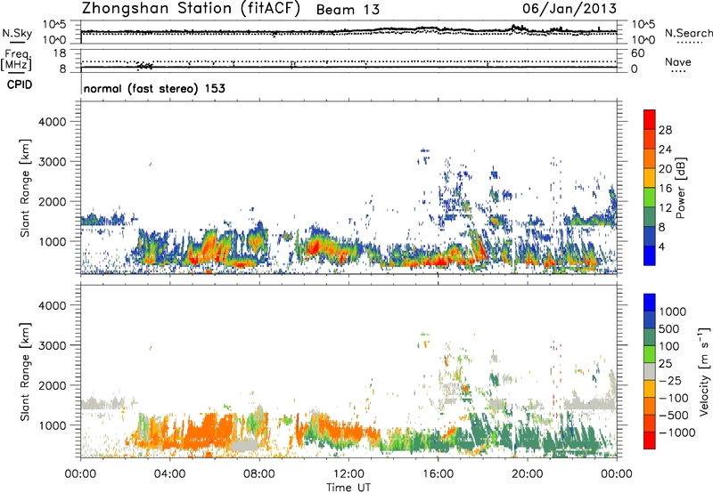The width and height of the screenshot is (713, 493).
Task: Click the blue top segment of Velocity colorbar
Action: 650,303
